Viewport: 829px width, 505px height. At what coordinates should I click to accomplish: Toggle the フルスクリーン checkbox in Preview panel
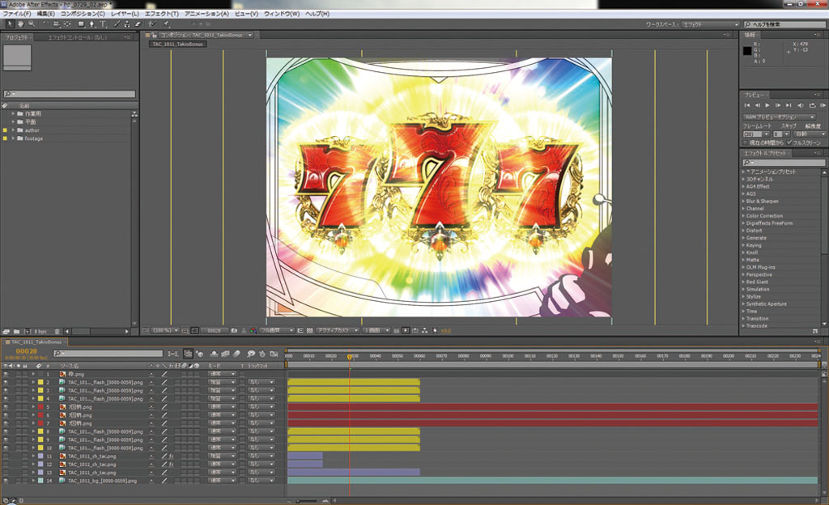(x=789, y=142)
